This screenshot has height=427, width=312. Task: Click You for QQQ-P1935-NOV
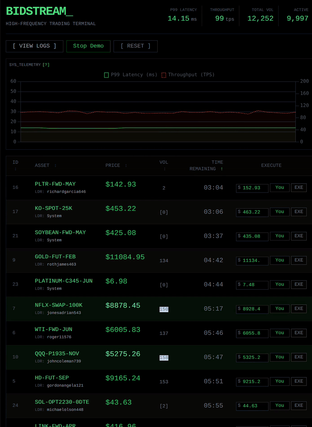pos(279,357)
